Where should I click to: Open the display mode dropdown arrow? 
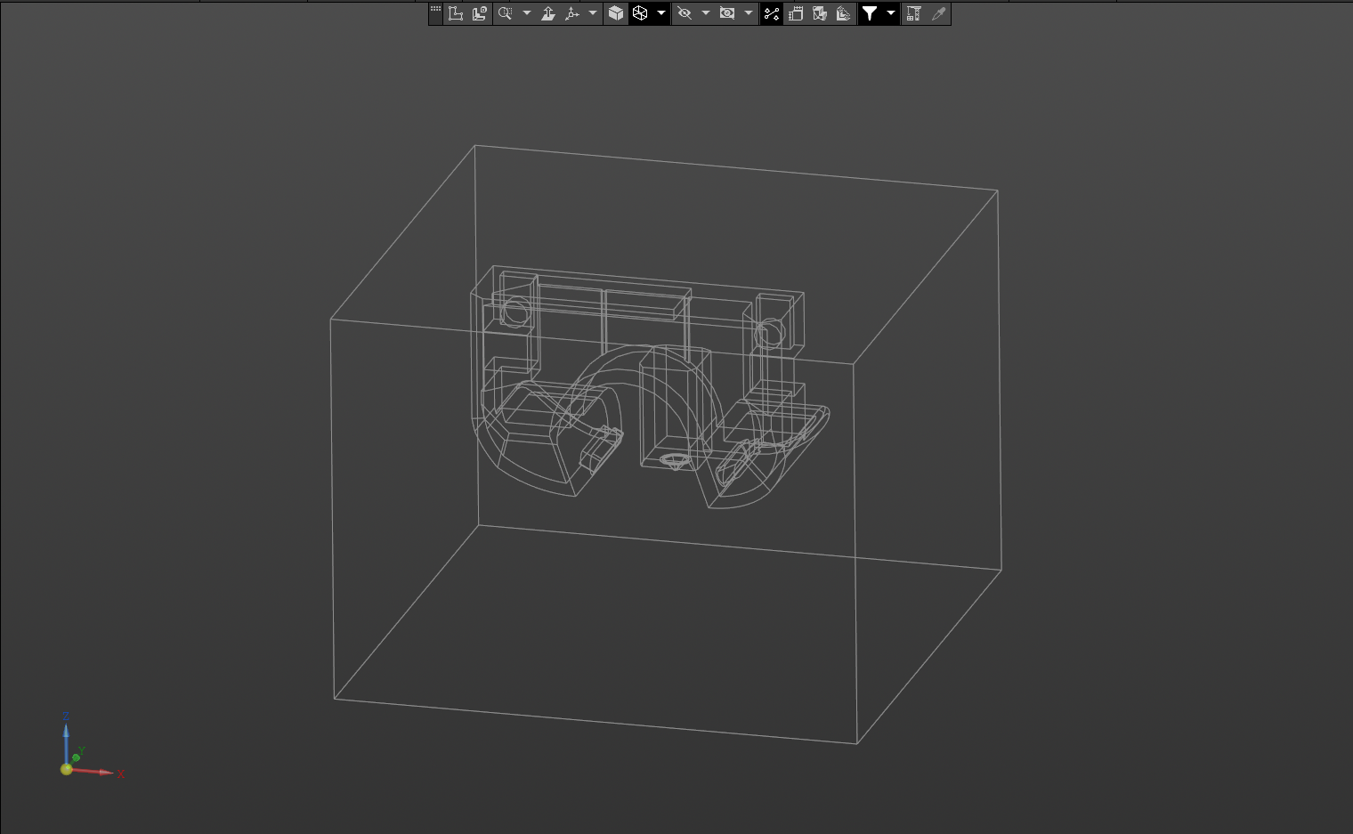point(661,13)
